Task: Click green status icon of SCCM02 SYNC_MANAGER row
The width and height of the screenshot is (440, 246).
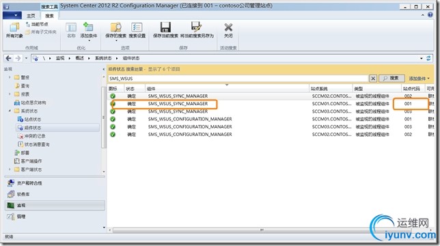Action: (113, 96)
